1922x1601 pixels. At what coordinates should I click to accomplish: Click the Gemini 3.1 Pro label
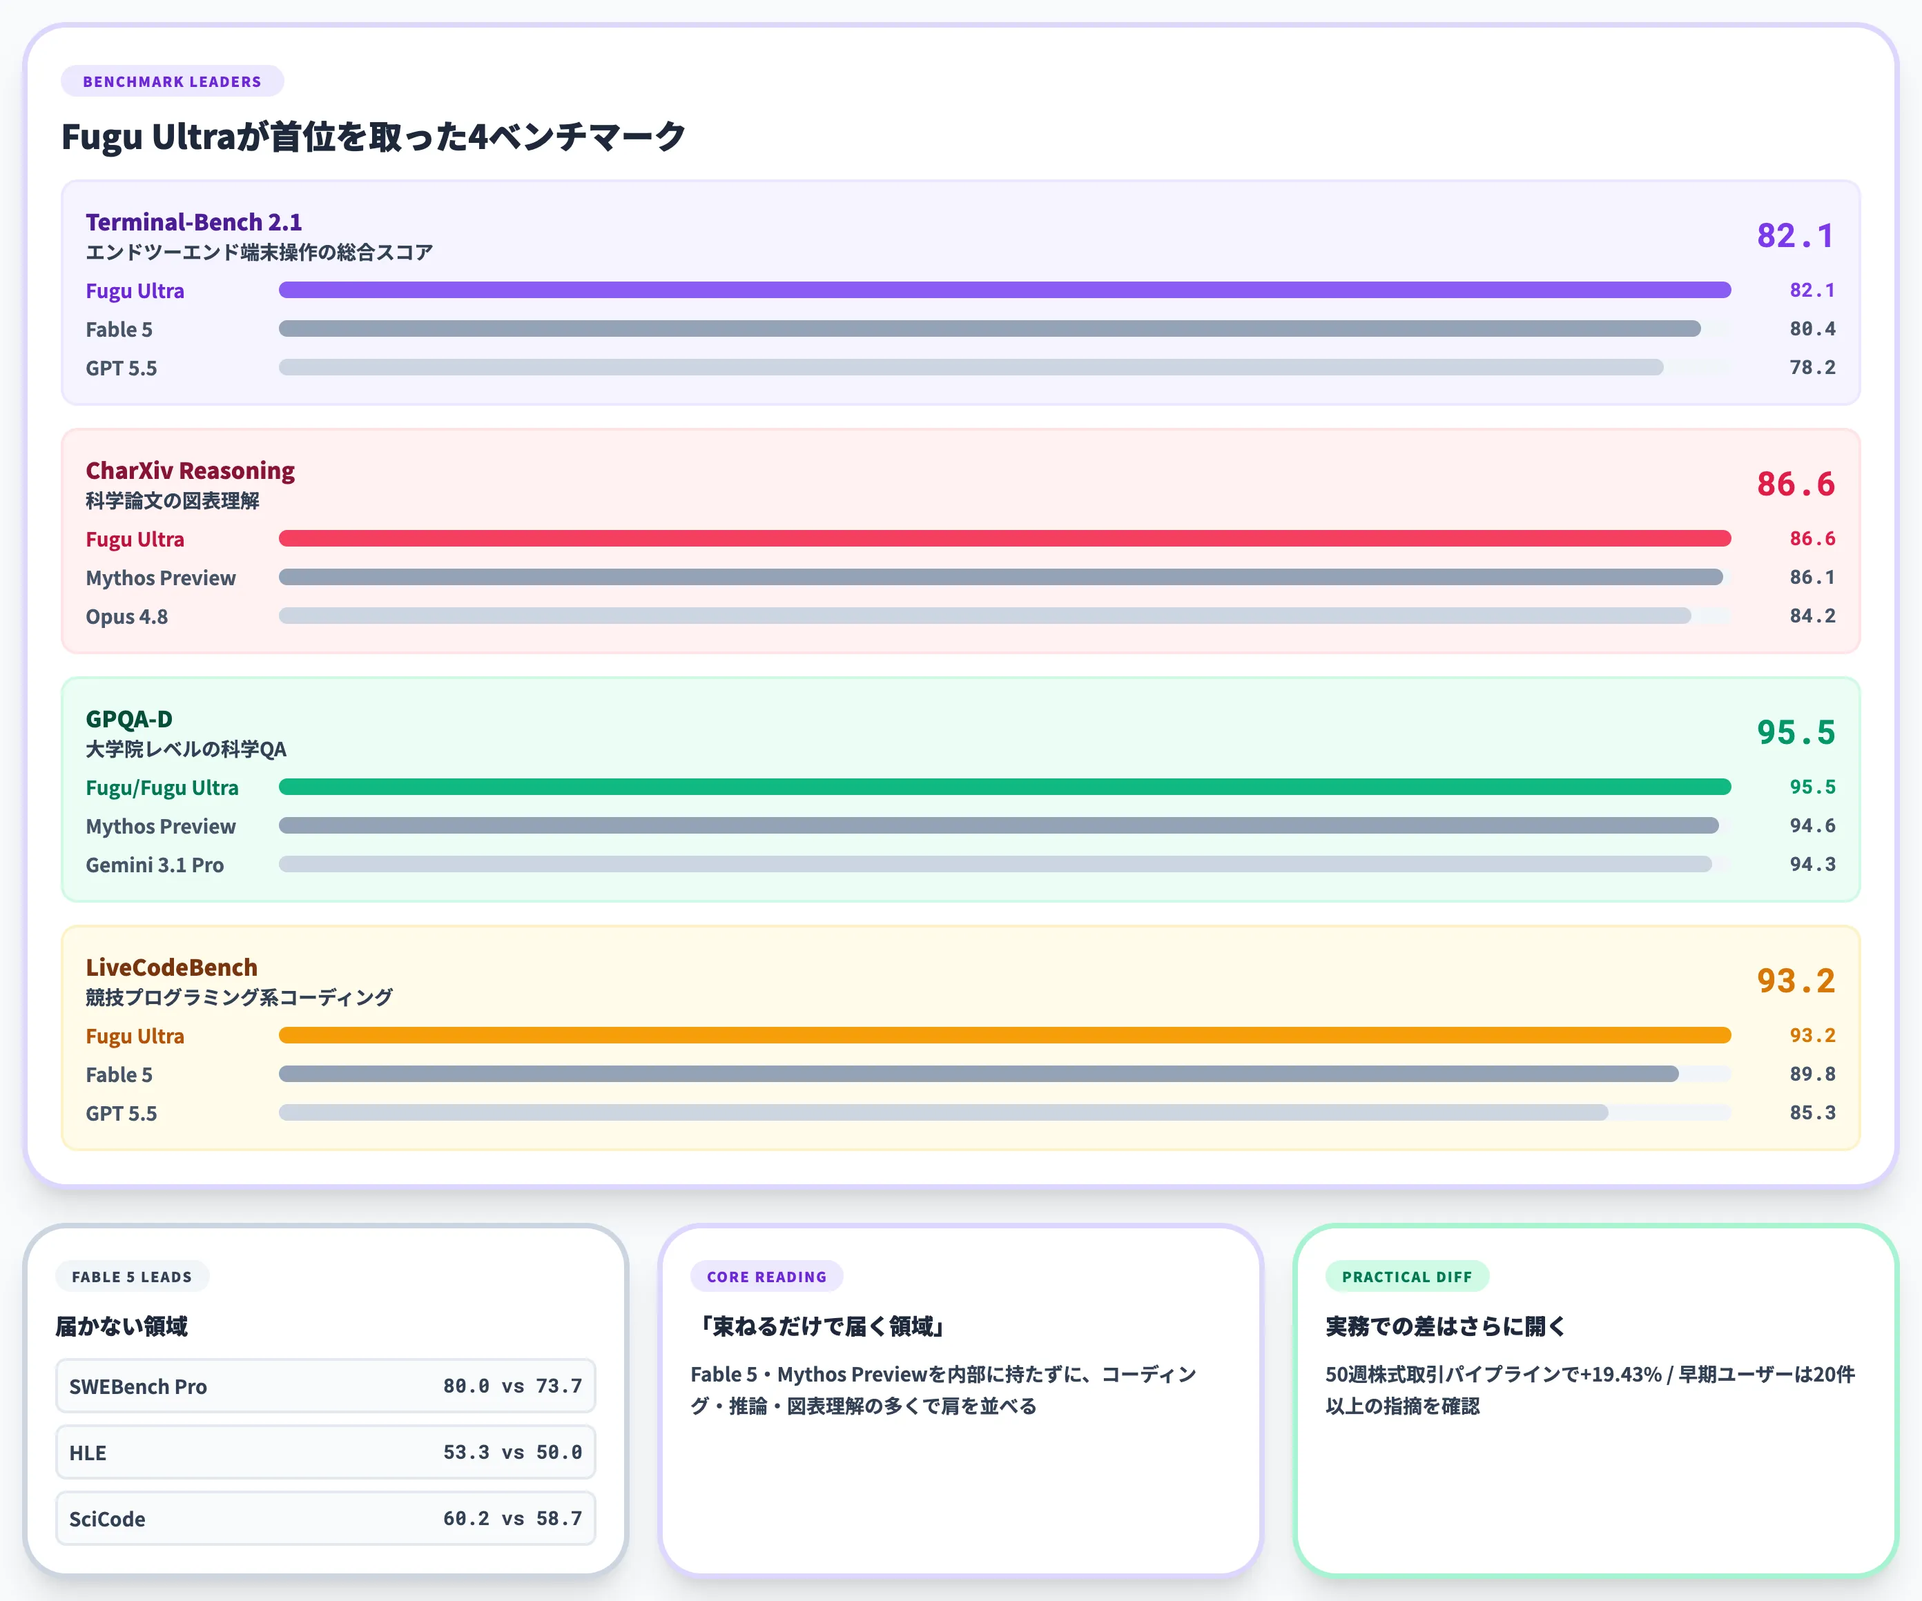[x=155, y=865]
